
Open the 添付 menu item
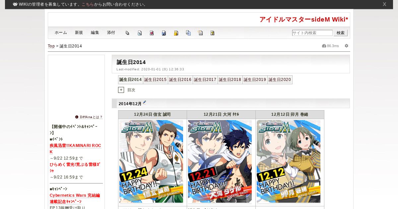(111, 33)
